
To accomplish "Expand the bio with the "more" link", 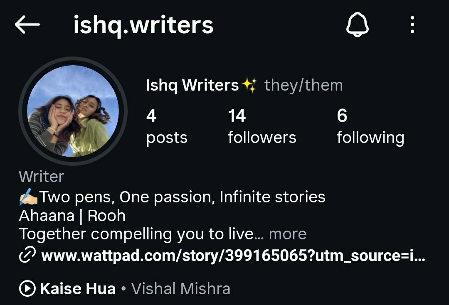I will [288, 234].
